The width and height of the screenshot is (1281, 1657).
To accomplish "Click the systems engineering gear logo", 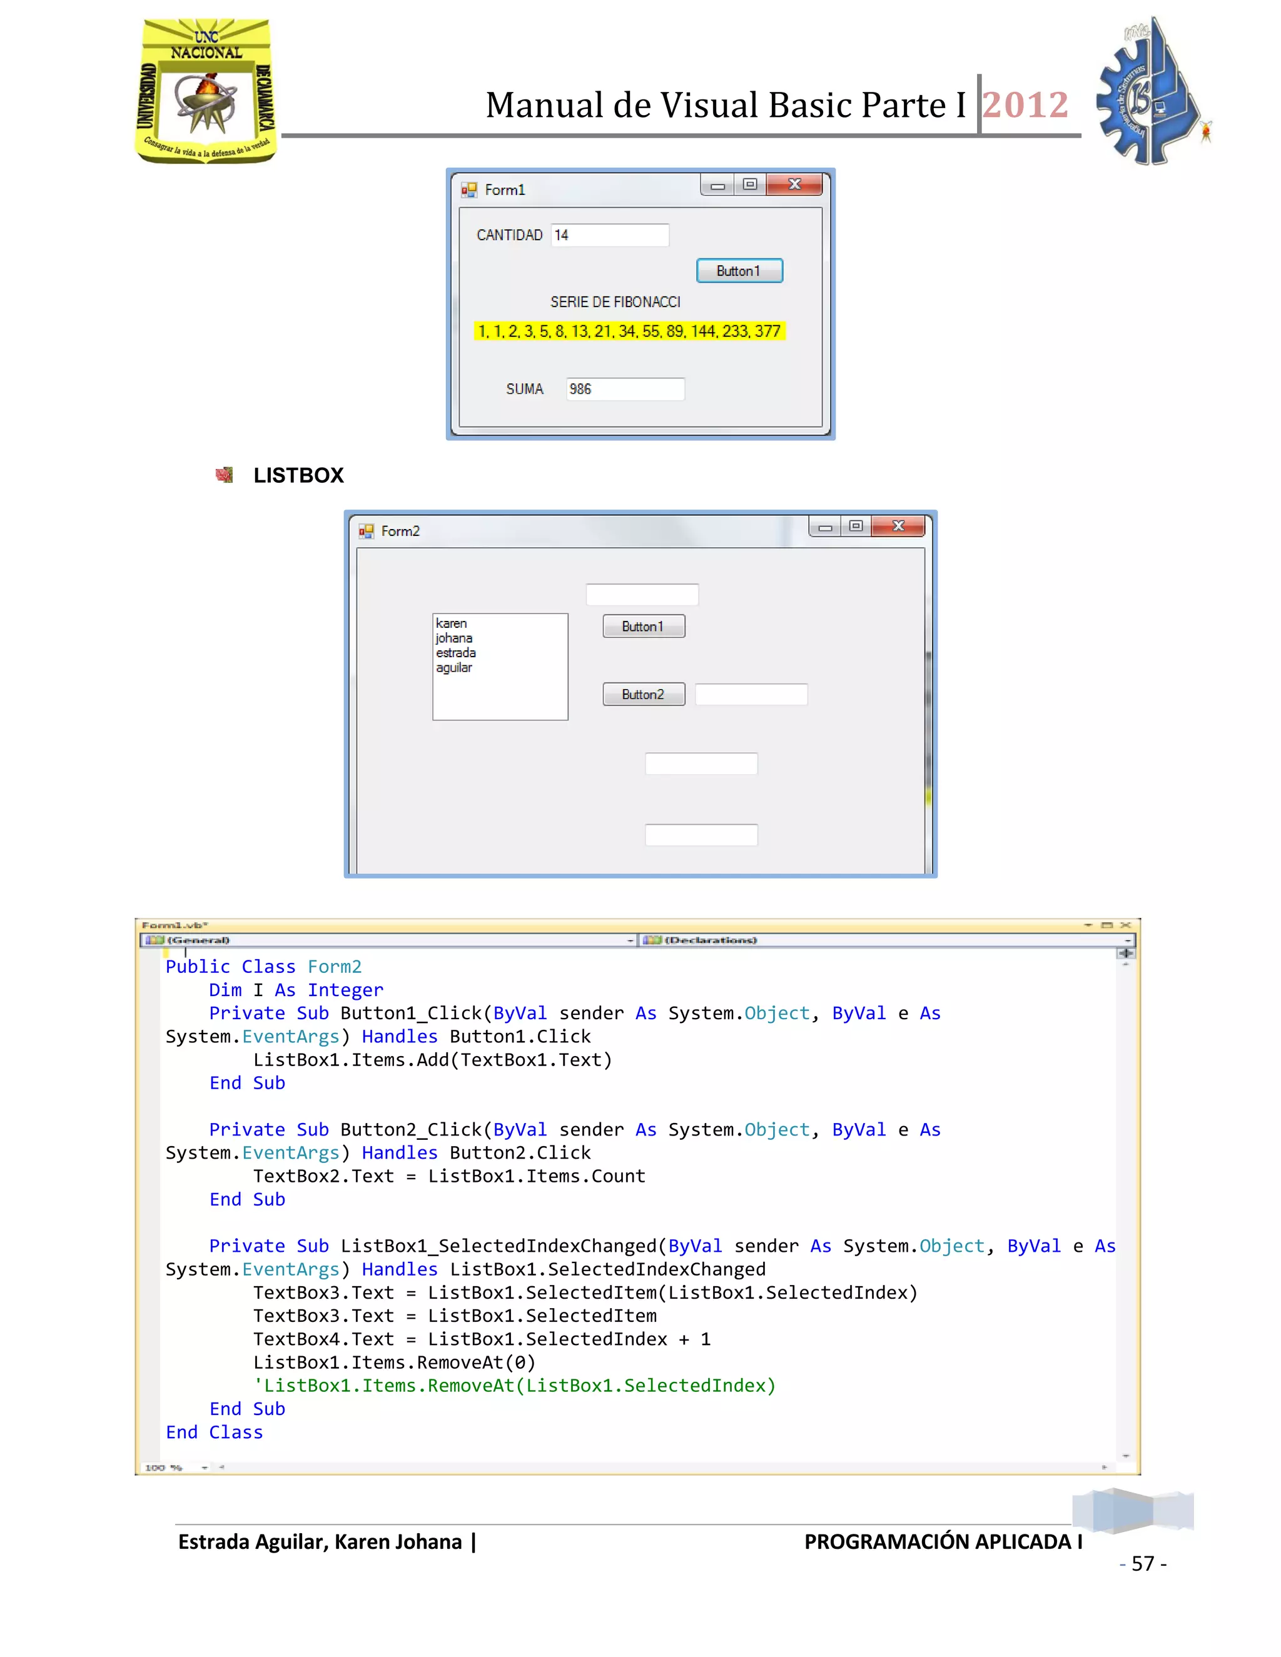I will [1153, 91].
